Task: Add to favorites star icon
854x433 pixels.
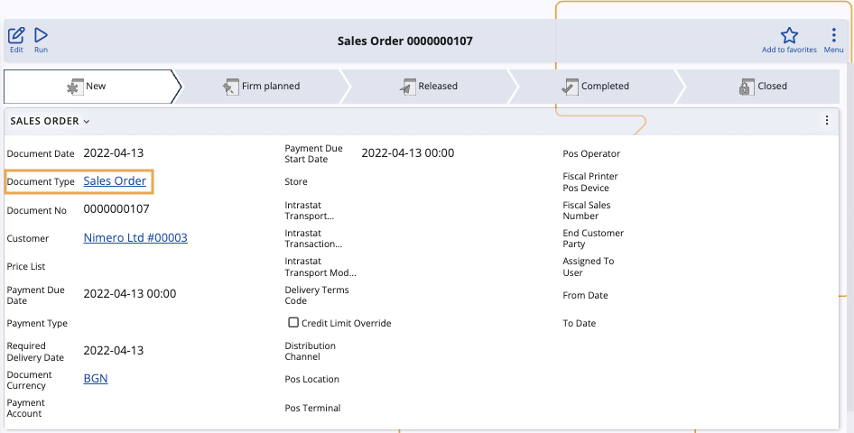Action: pos(789,36)
